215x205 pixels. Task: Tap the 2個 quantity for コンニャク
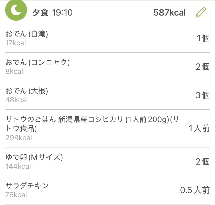click(203, 67)
